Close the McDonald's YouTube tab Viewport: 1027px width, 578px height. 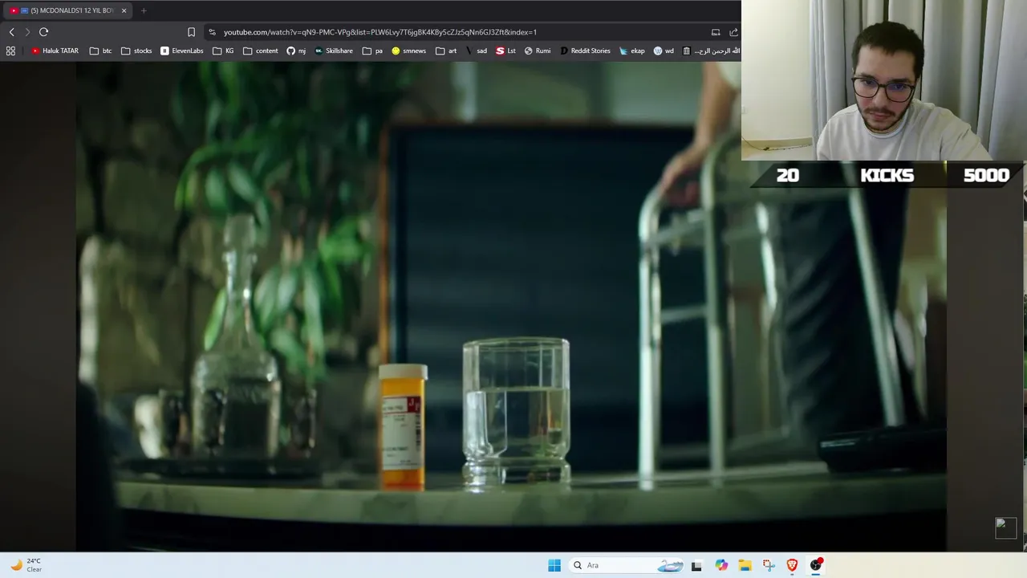124,10
